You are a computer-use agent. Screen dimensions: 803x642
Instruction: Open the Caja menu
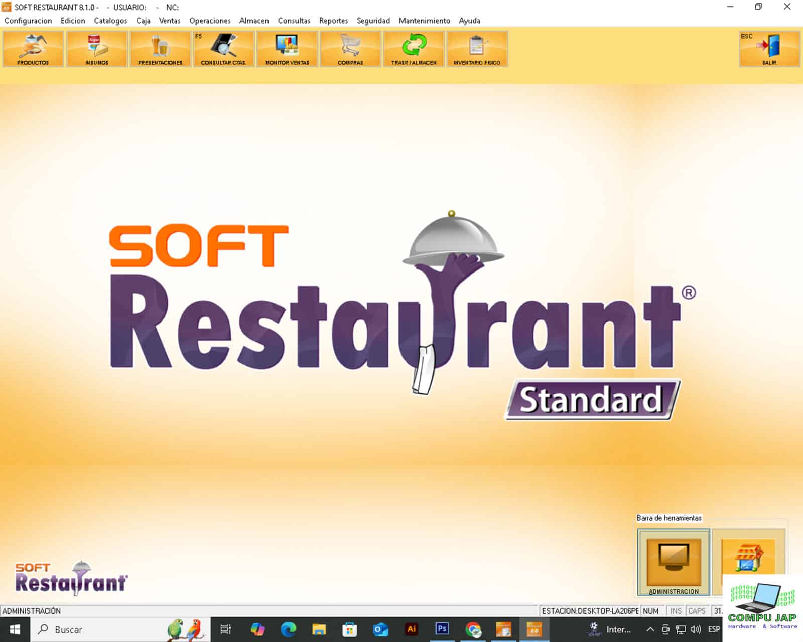(x=143, y=21)
